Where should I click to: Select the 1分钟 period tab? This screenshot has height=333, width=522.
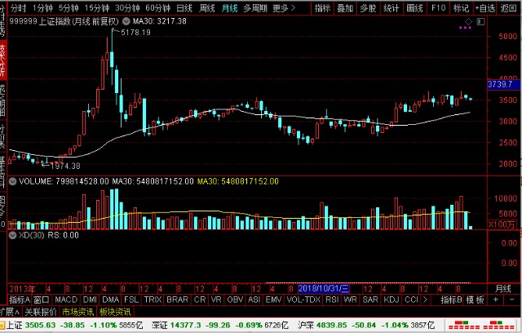(42, 8)
